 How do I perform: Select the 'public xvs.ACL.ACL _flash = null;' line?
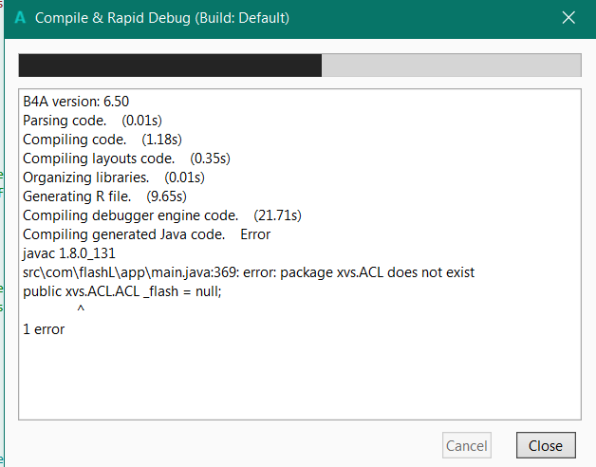click(121, 291)
